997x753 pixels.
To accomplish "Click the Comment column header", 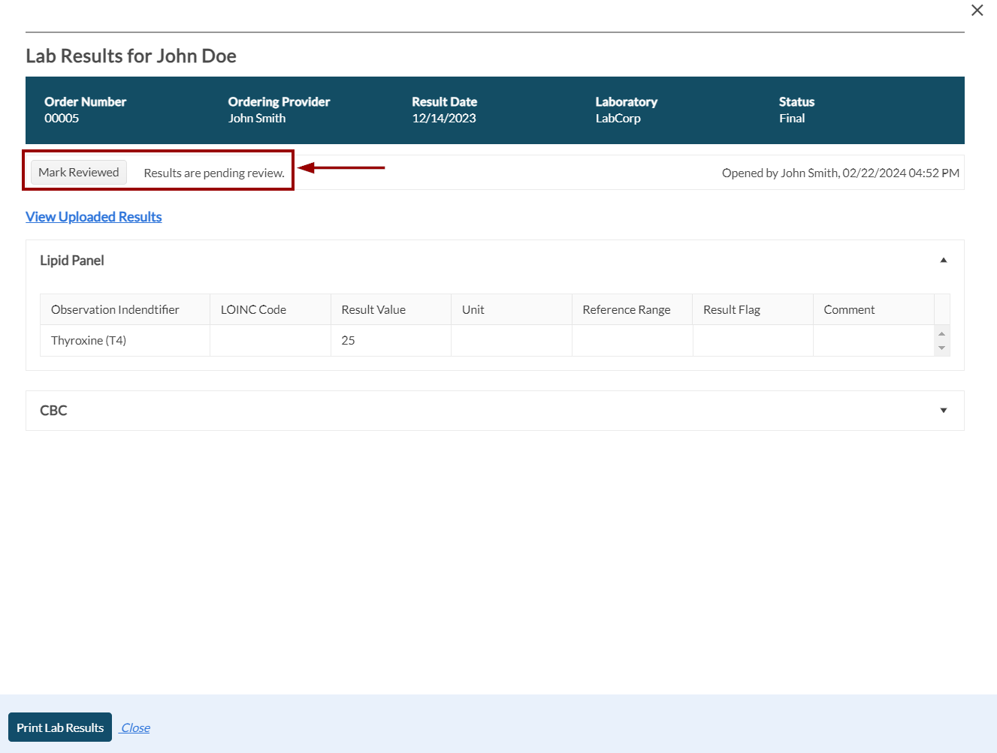I will 849,310.
